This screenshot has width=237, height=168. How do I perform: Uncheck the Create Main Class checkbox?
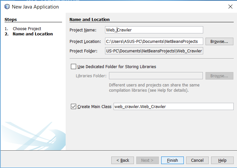74,106
